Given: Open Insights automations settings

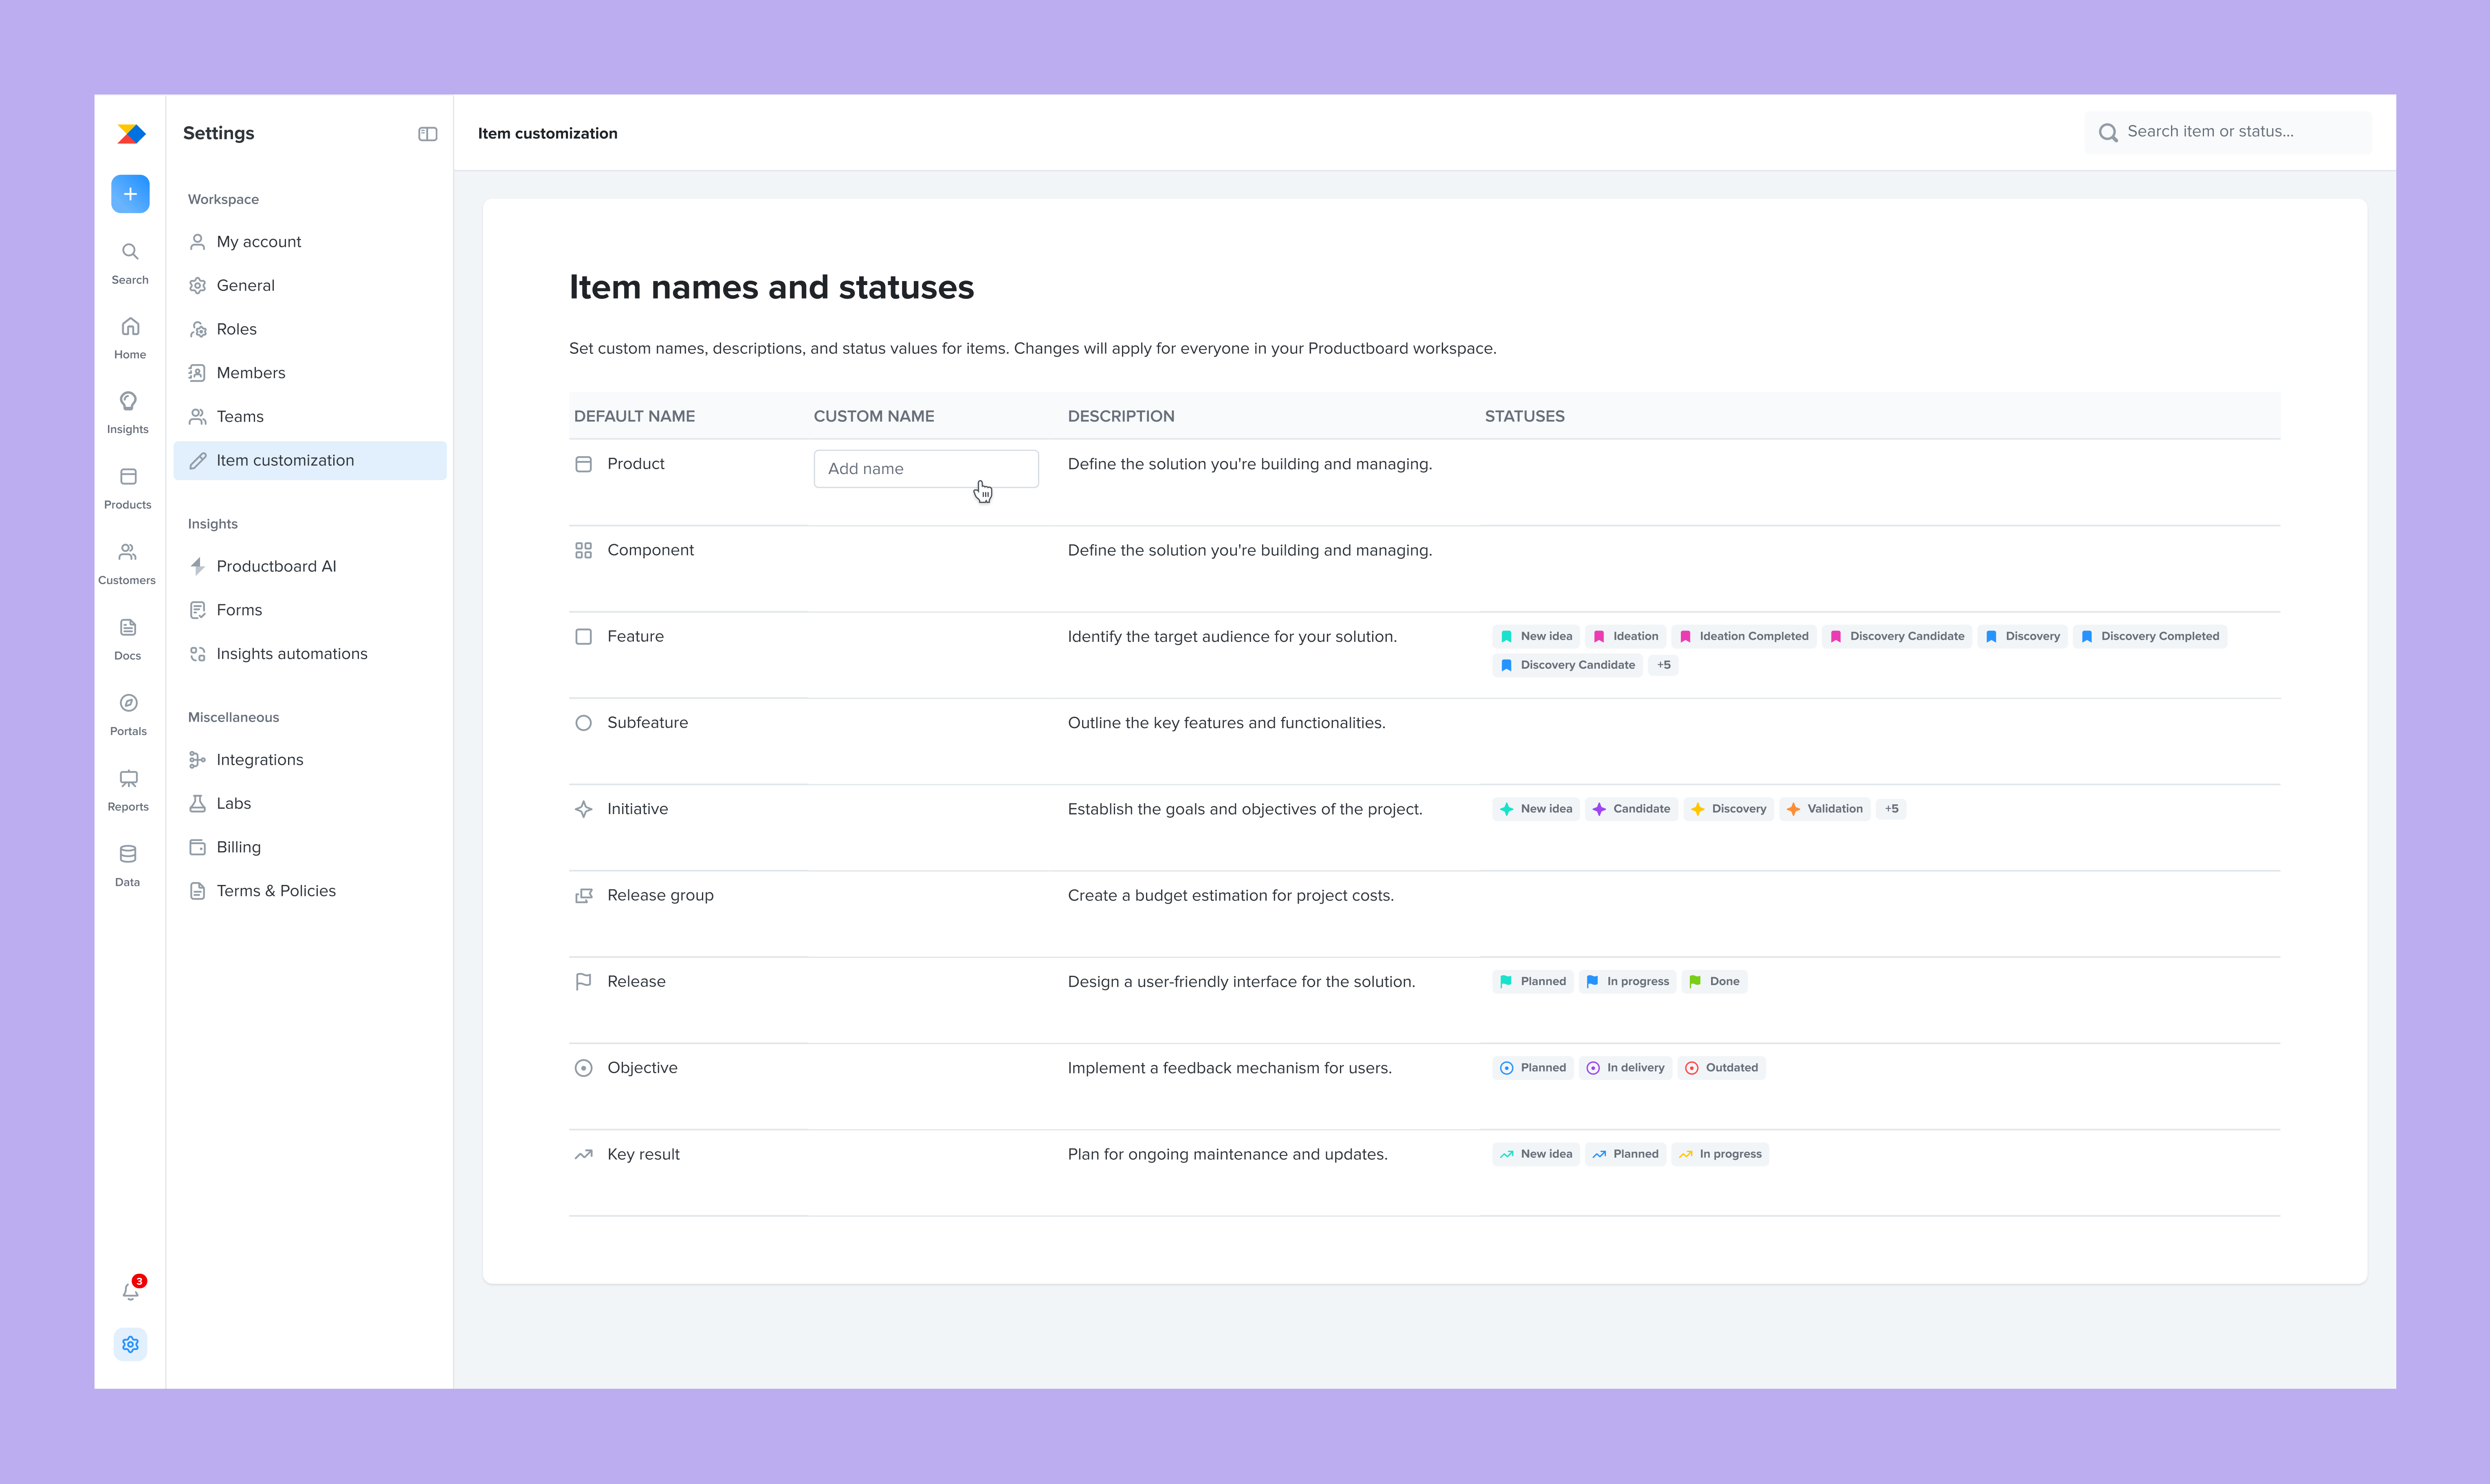Looking at the screenshot, I should [x=310, y=654].
